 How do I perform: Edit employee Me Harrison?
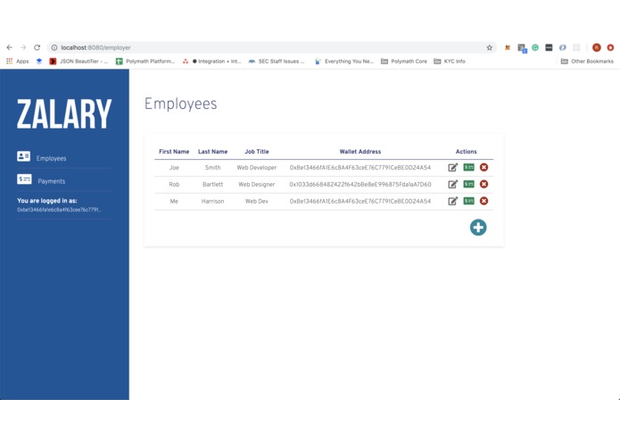click(453, 201)
